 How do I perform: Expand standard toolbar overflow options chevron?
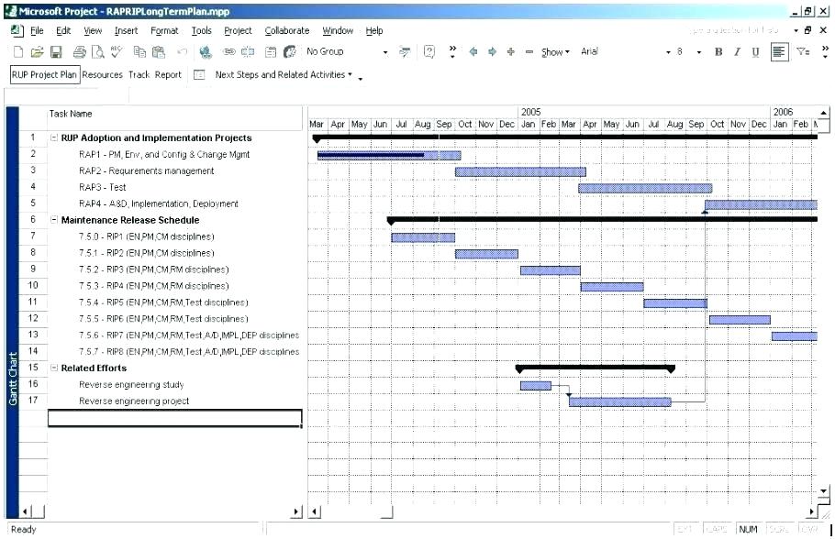coord(452,51)
